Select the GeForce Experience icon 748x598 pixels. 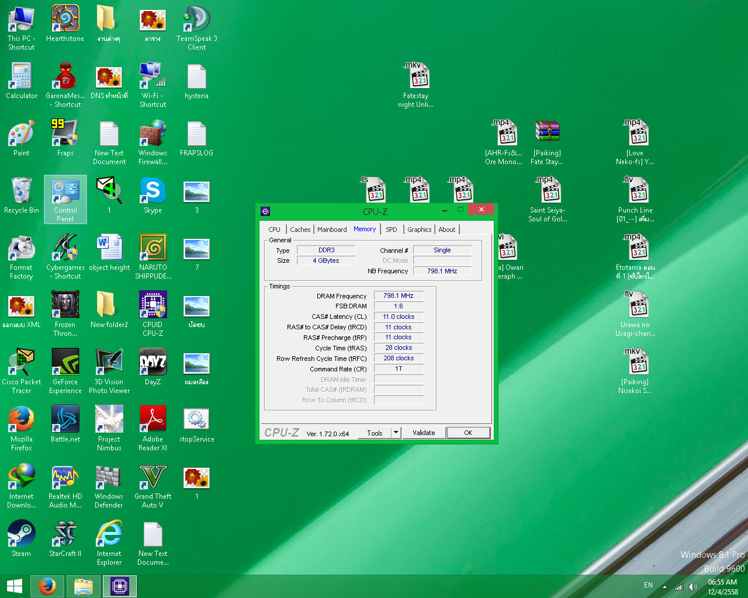[x=65, y=363]
